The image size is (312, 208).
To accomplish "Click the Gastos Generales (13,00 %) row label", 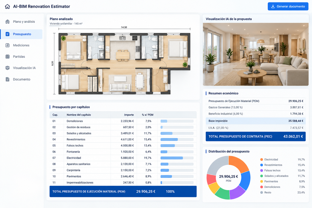I will (x=225, y=108).
